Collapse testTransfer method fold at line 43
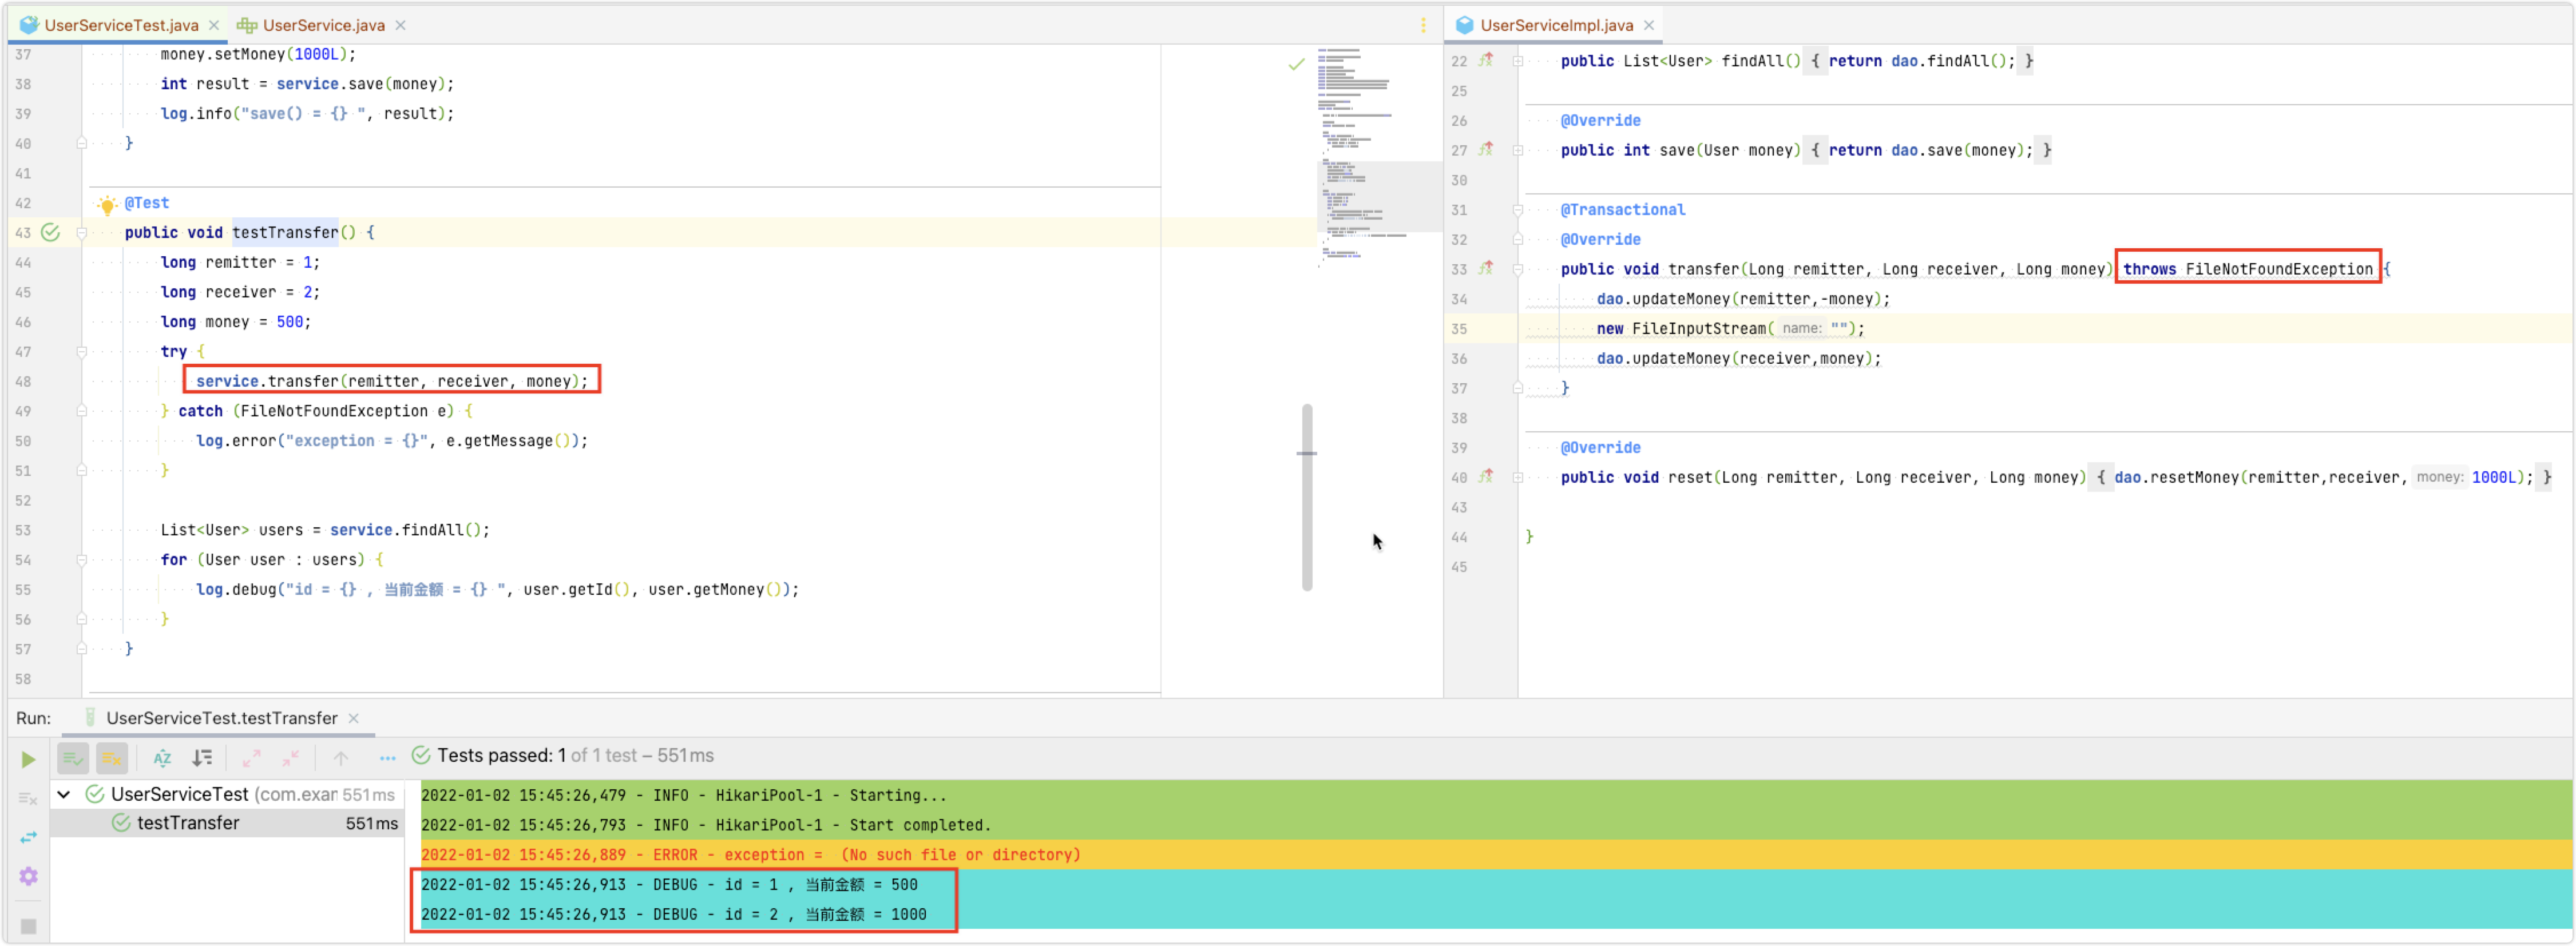 coord(82,233)
